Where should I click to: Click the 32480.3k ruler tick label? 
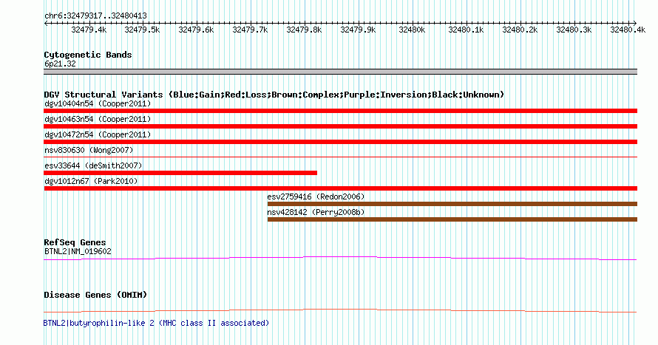pos(574,30)
